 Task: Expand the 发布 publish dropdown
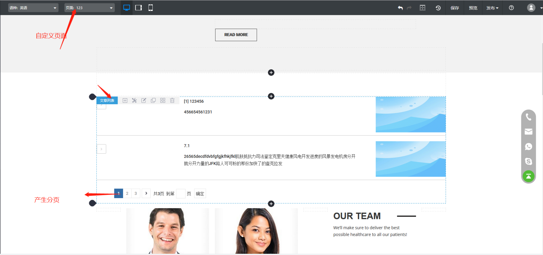click(x=492, y=8)
